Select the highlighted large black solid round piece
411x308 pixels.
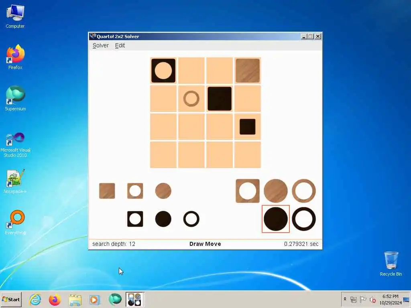tap(275, 219)
